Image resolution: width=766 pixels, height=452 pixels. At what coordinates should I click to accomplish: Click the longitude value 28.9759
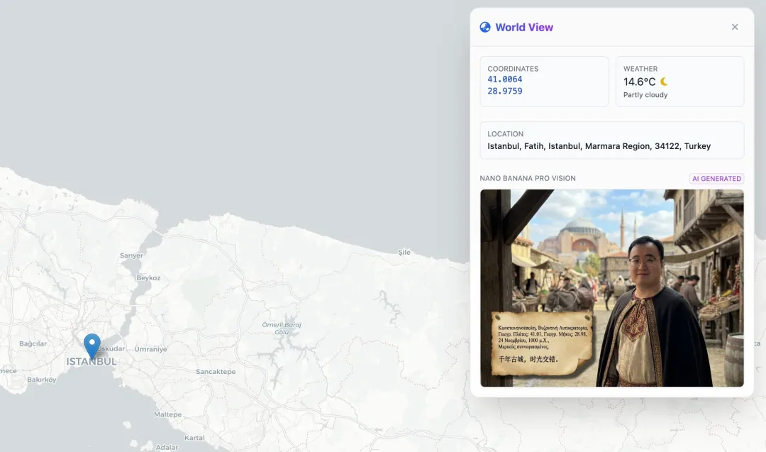coord(505,92)
